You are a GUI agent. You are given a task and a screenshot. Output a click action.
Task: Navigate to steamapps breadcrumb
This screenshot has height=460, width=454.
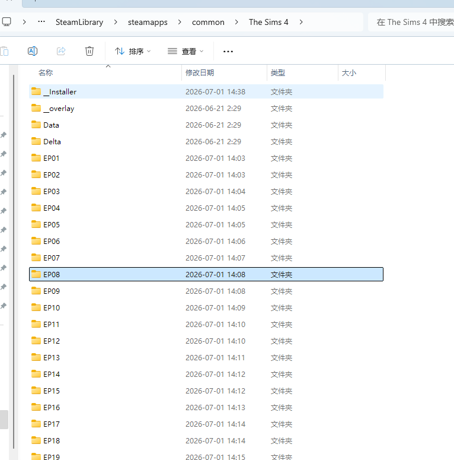pos(148,23)
